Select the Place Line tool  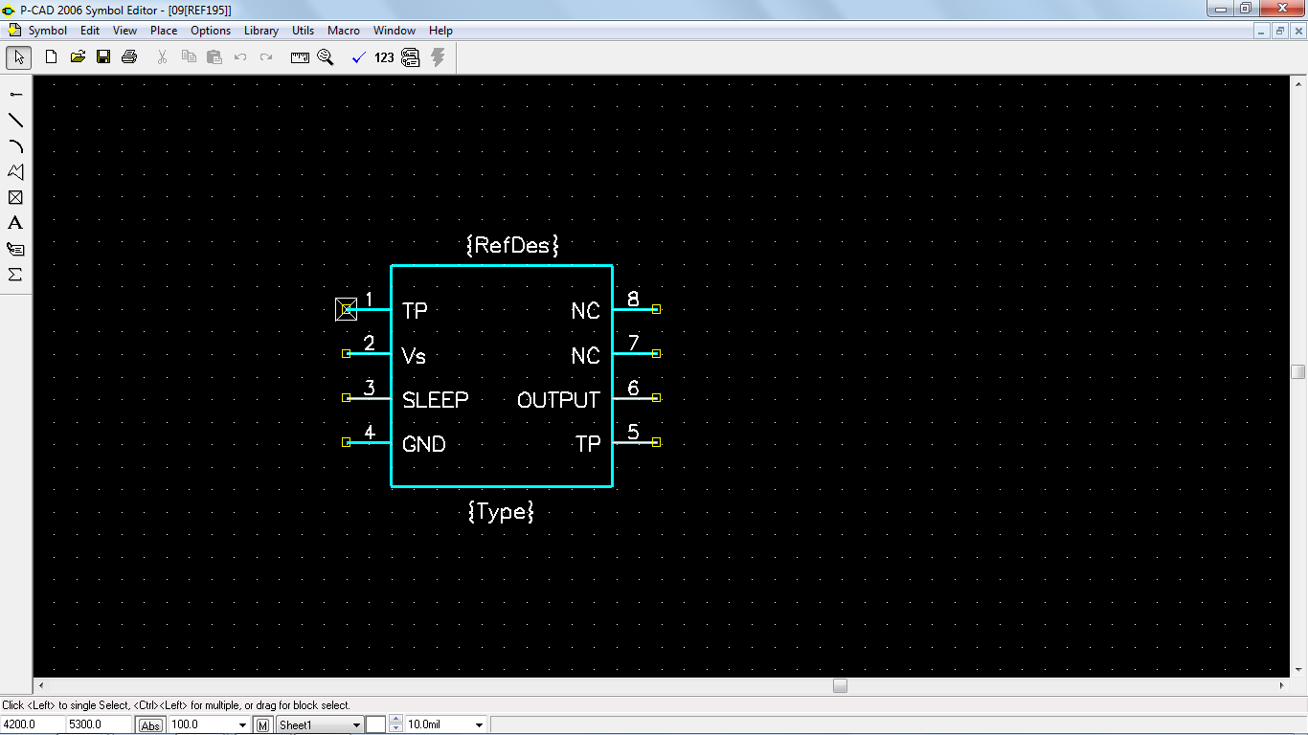15,120
